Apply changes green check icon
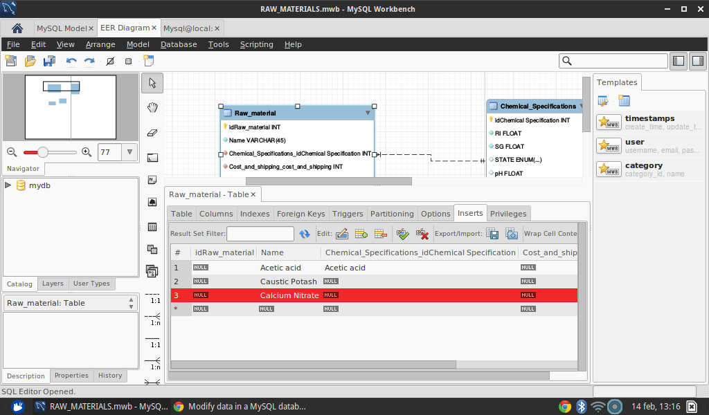The image size is (709, 415). click(x=402, y=234)
